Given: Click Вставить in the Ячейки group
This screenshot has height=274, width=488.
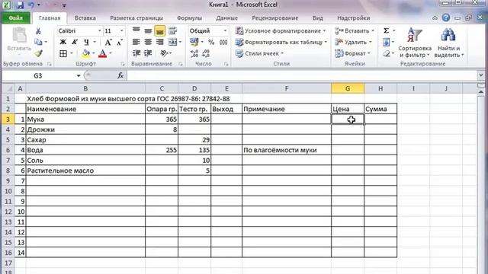Looking at the screenshot, I should [355, 30].
